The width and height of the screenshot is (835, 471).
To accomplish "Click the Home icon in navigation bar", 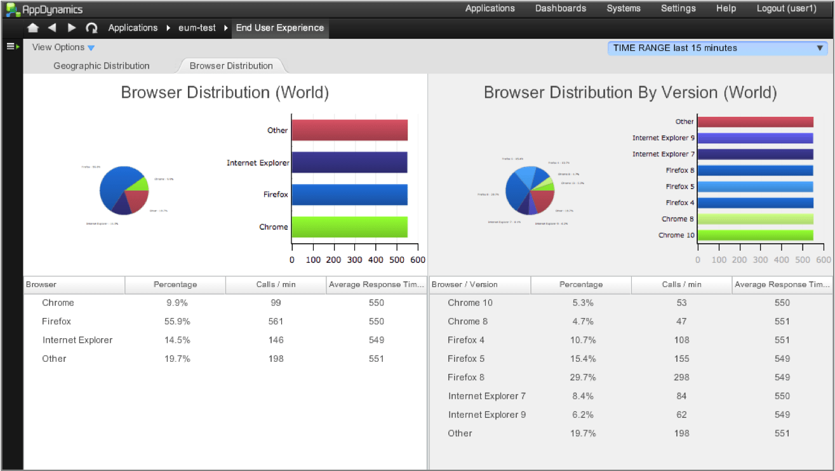I will tap(33, 28).
